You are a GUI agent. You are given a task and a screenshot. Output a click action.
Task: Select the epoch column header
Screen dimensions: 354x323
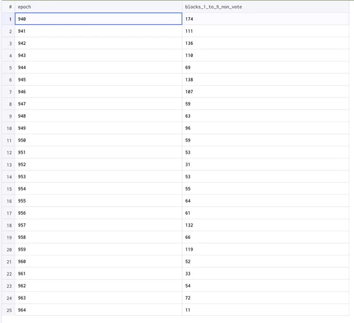pos(98,7)
